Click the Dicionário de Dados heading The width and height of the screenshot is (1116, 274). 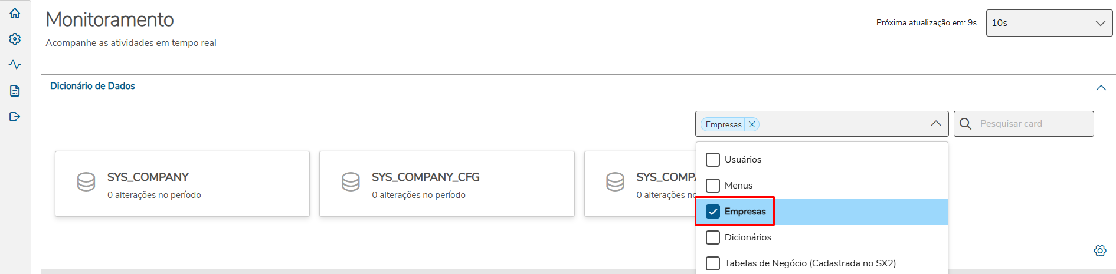[93, 86]
